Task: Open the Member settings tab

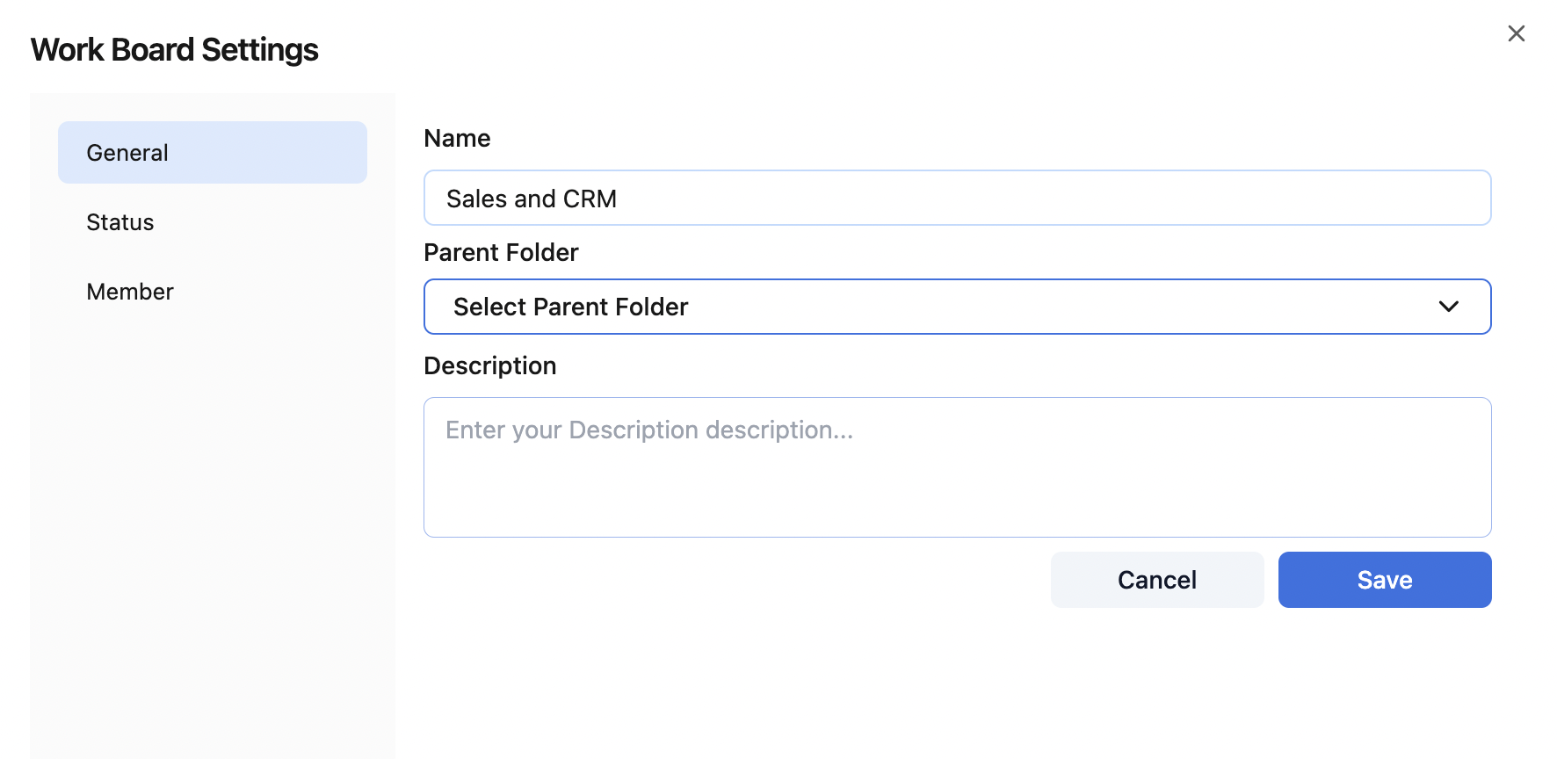Action: point(129,291)
